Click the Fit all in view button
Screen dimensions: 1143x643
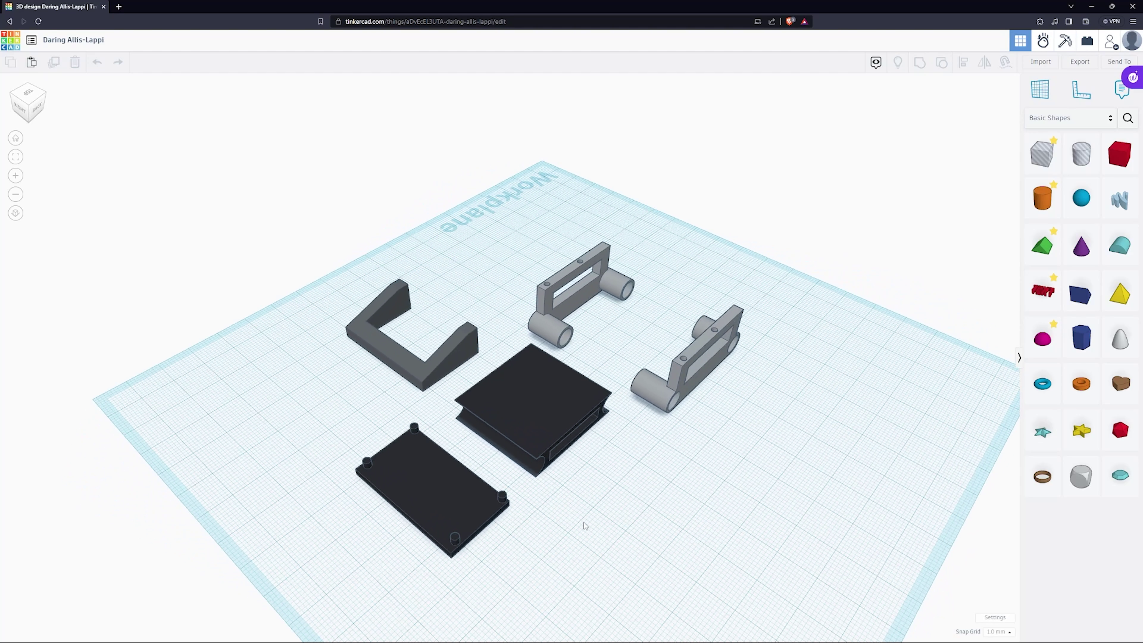pos(15,157)
